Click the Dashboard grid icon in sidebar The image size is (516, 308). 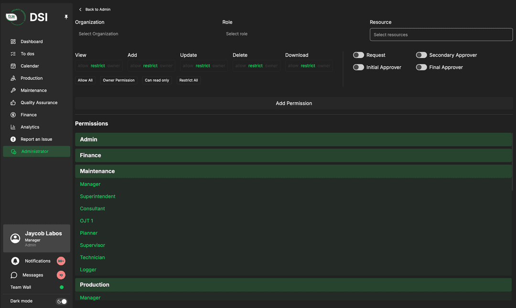click(x=13, y=42)
